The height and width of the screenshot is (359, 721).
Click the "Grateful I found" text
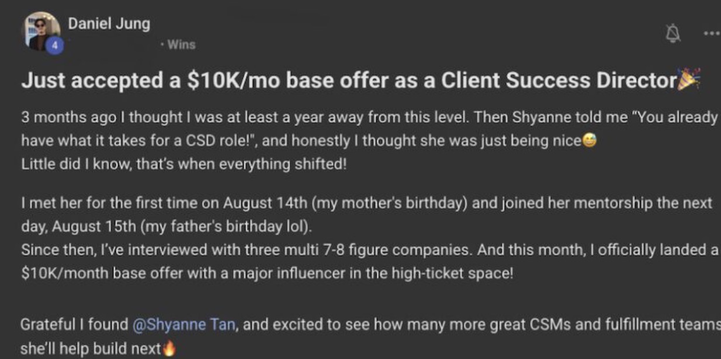(x=74, y=325)
